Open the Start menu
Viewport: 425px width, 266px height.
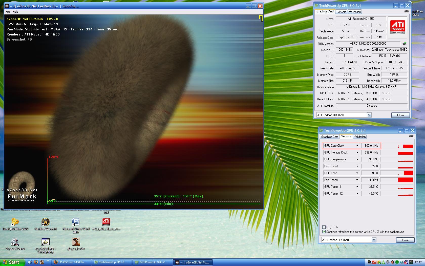coord(12,262)
